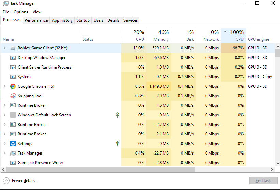Viewport: 280px width, 190px height.
Task: Switch to the Startup tab
Action: 83,20
